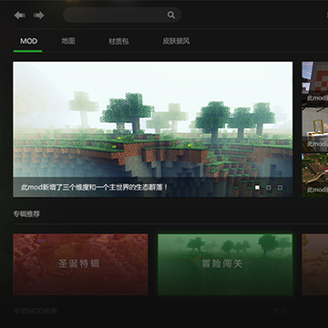
Task: Open the featured forest biome banner
Action: 153,129
